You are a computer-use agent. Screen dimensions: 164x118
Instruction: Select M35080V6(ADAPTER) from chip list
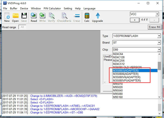(x=127, y=77)
